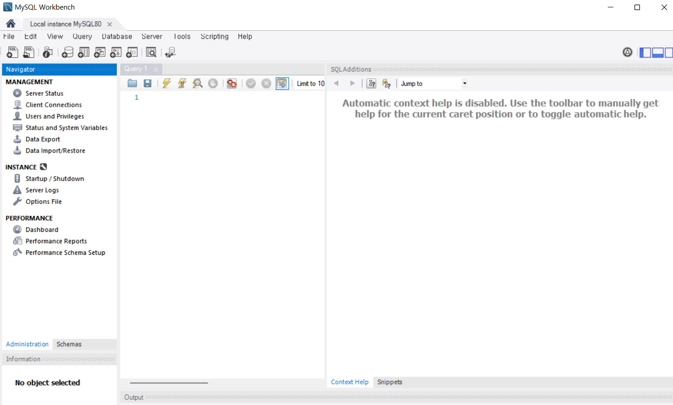Click in the SQL editor line 1
Image resolution: width=673 pixels, height=405 pixels.
pos(232,98)
